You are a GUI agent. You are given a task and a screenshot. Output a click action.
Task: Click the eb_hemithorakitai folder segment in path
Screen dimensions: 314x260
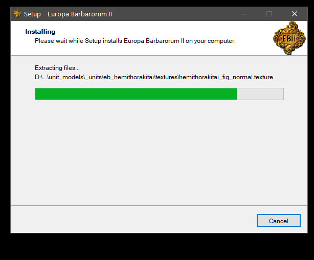coord(128,77)
